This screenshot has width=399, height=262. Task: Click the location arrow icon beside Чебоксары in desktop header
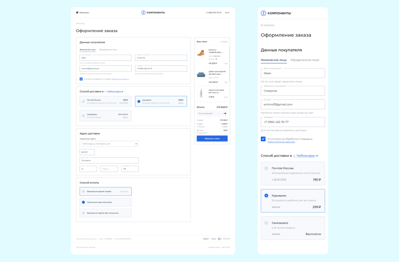[x=77, y=13]
